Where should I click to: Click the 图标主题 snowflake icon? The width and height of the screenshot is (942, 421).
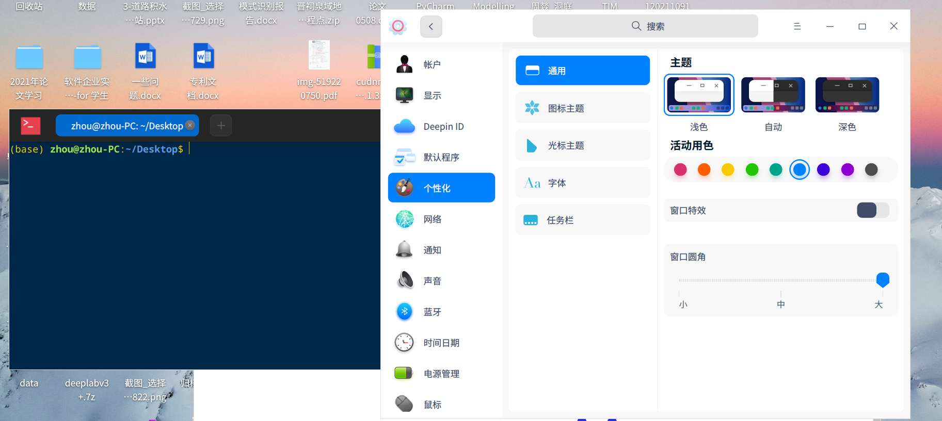tap(532, 108)
